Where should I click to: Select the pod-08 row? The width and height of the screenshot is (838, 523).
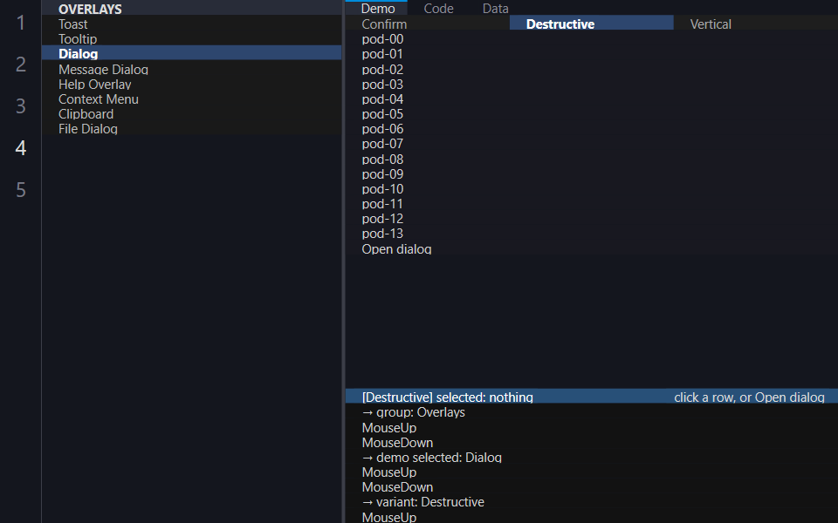click(x=592, y=159)
